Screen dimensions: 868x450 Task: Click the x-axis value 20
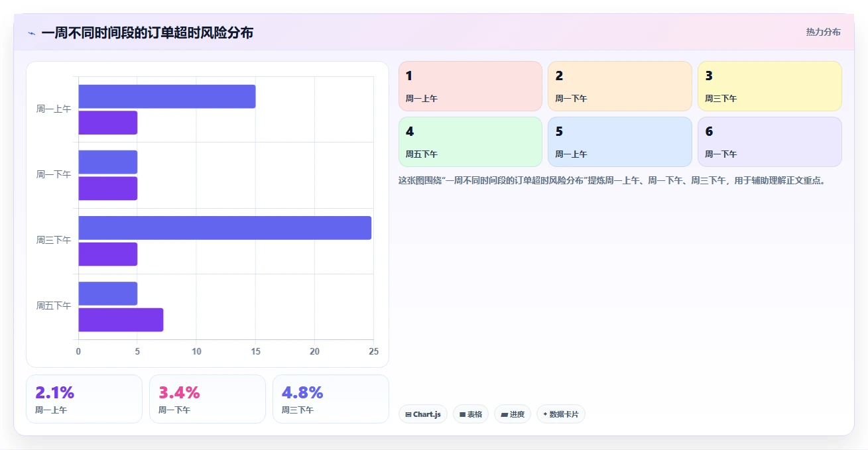[x=314, y=351]
